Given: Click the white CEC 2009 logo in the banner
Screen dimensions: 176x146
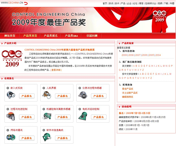Looking at the screenshot, I should click(160, 16).
